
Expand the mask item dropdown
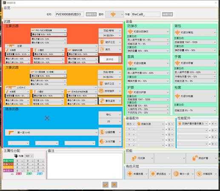(148, 63)
